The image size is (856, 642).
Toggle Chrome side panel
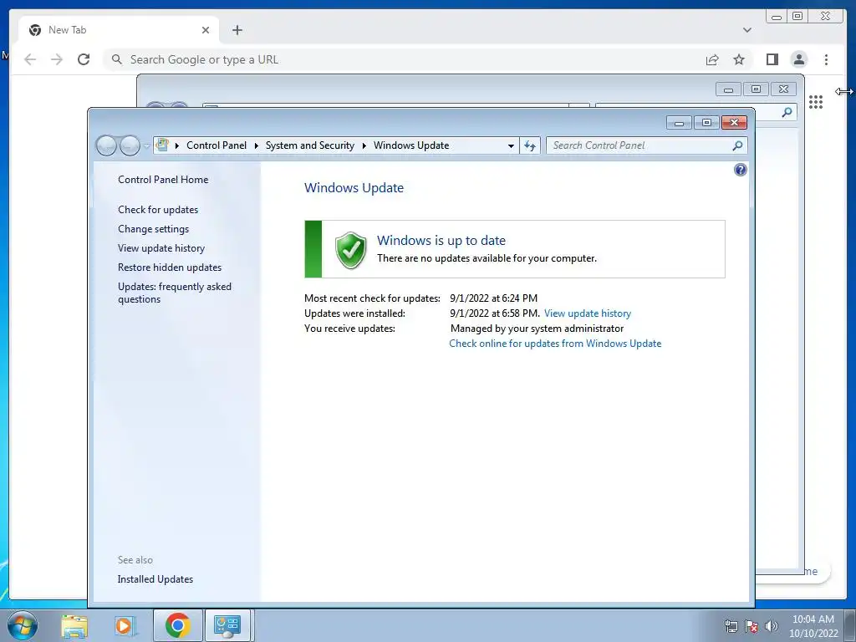(772, 59)
